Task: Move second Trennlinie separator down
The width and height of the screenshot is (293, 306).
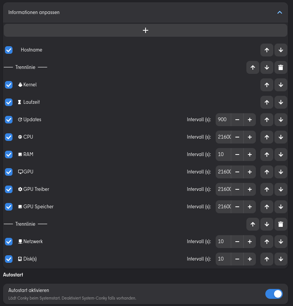Action: pyautogui.click(x=266, y=224)
